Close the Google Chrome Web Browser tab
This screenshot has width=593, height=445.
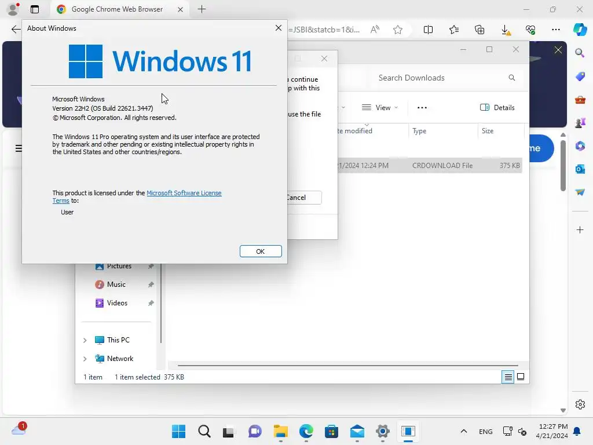[x=181, y=9]
